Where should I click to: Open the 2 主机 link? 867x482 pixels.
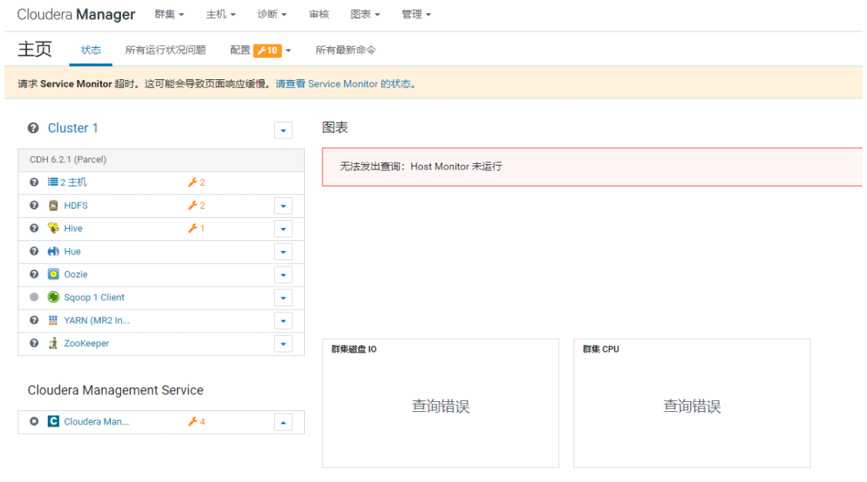click(x=74, y=182)
